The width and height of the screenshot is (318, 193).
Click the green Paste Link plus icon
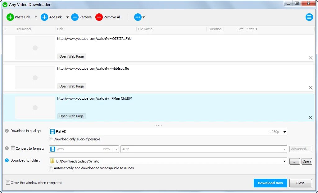click(x=10, y=17)
